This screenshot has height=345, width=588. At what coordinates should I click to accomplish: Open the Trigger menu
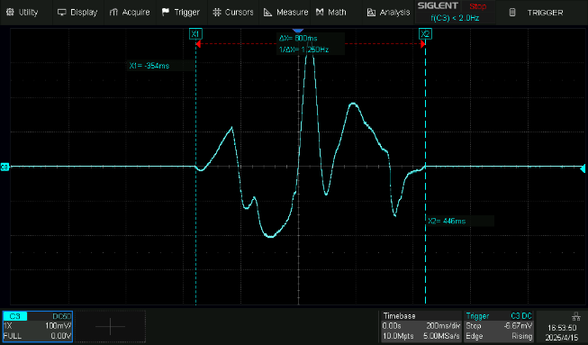[181, 13]
